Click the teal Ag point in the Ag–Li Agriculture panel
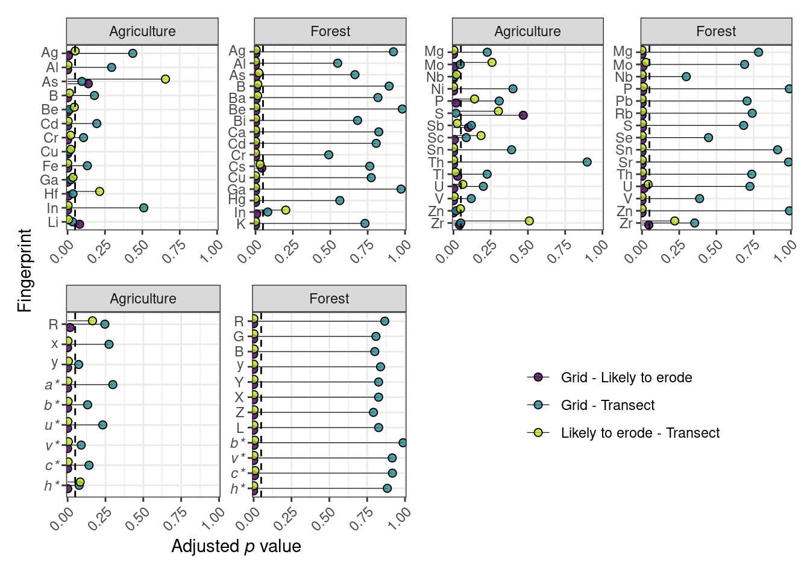The width and height of the screenshot is (810, 578). (x=133, y=54)
